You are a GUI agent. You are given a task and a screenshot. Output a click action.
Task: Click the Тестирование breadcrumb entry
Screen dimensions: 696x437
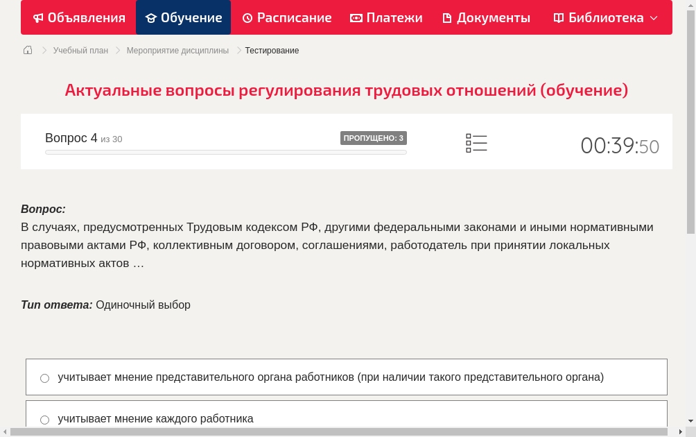click(x=271, y=50)
